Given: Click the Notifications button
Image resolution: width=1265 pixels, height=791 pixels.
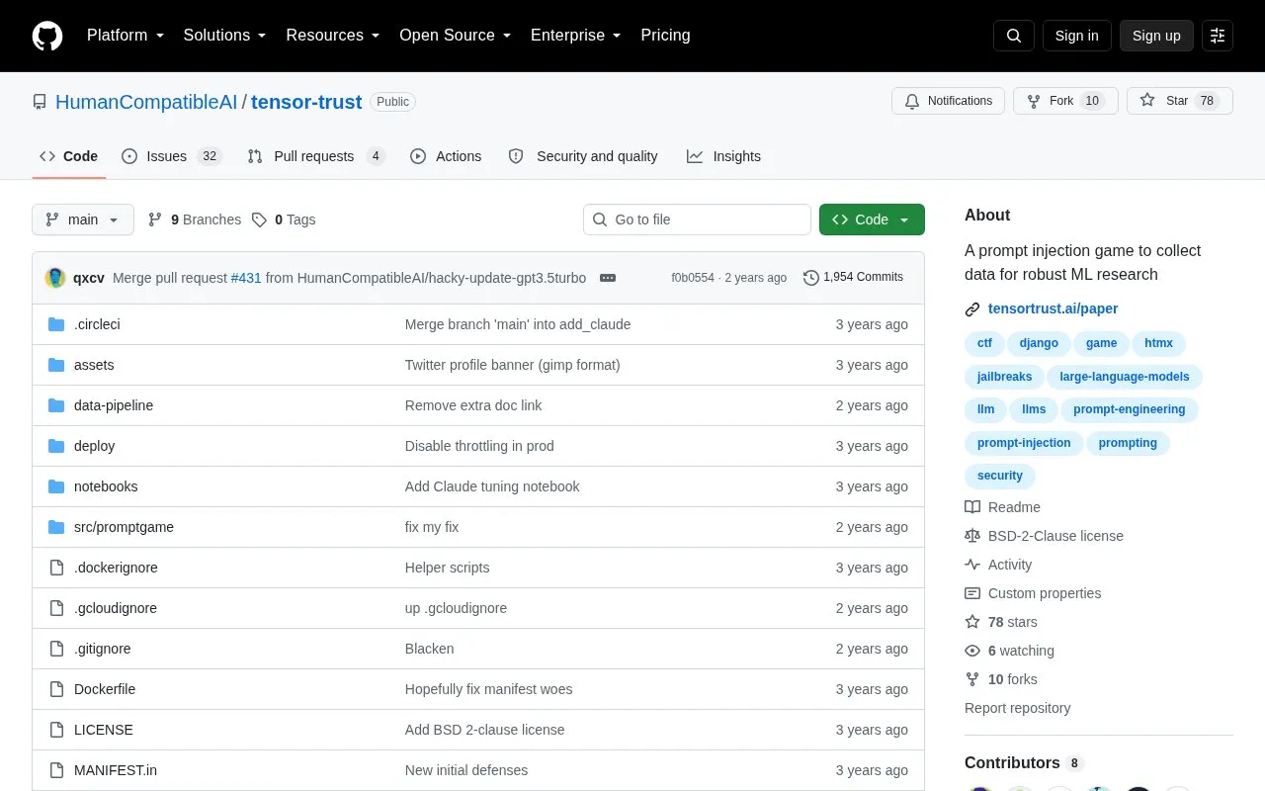Looking at the screenshot, I should pos(948,101).
